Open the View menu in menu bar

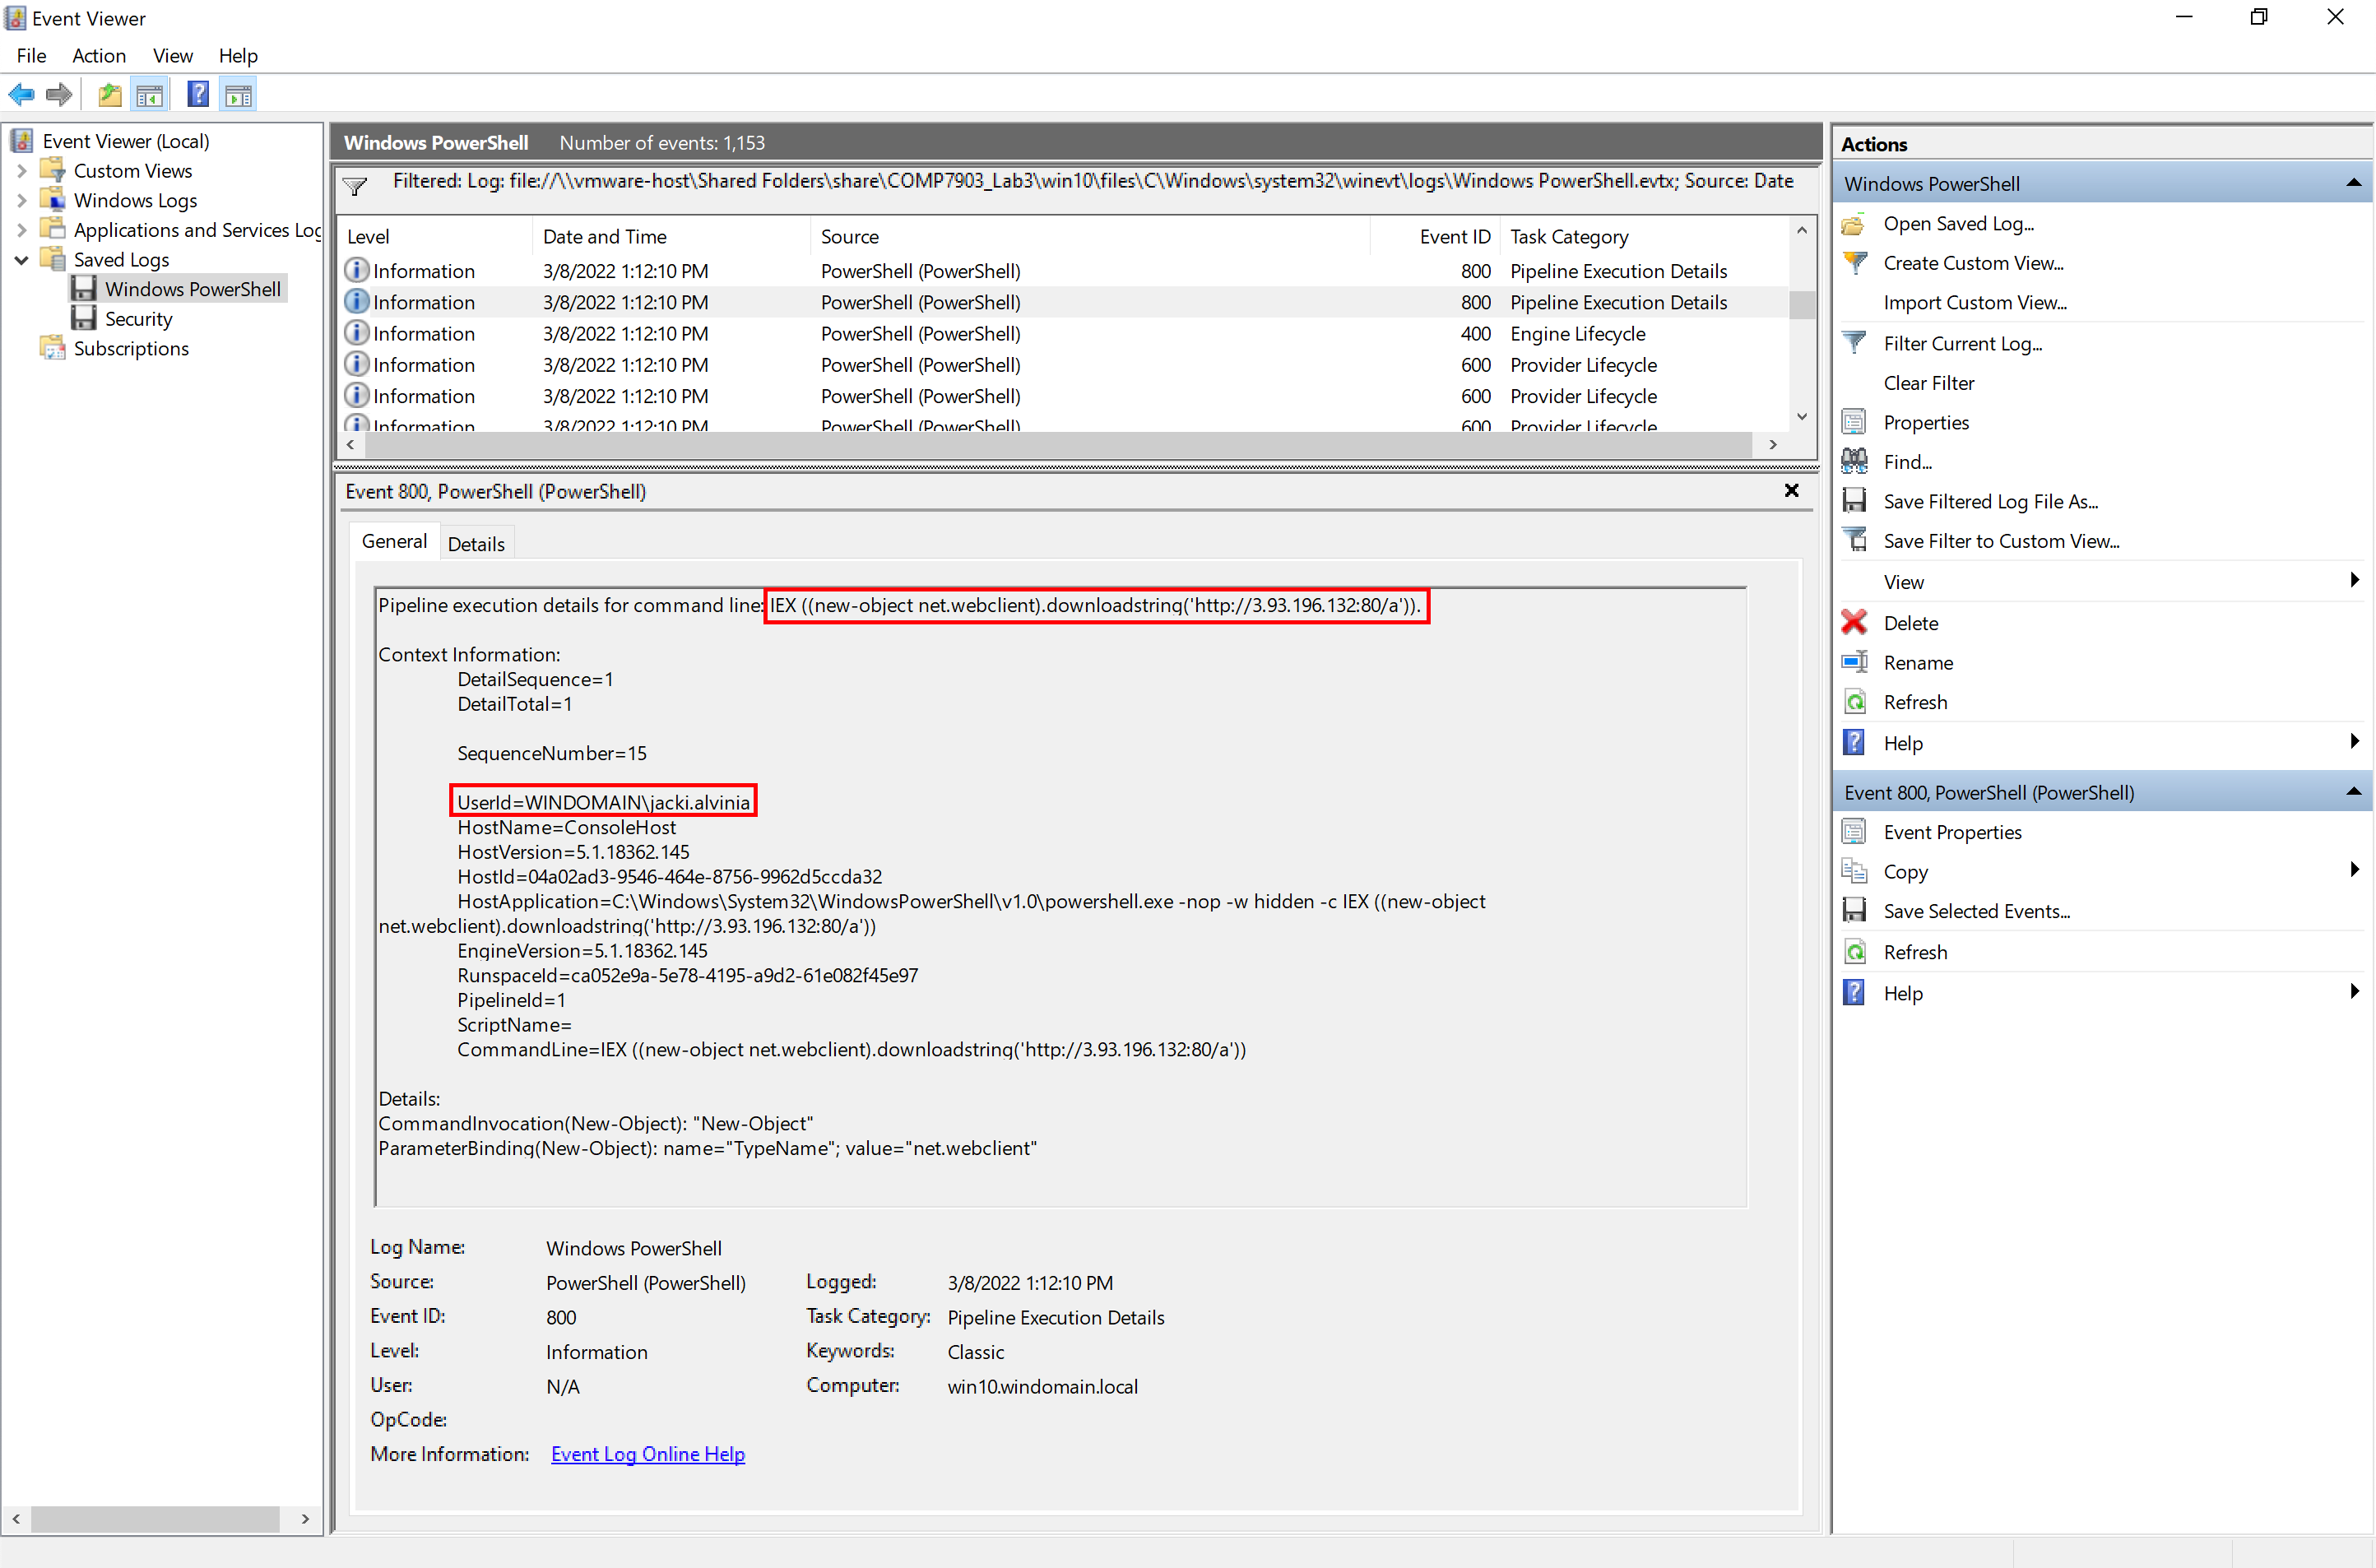click(x=172, y=56)
